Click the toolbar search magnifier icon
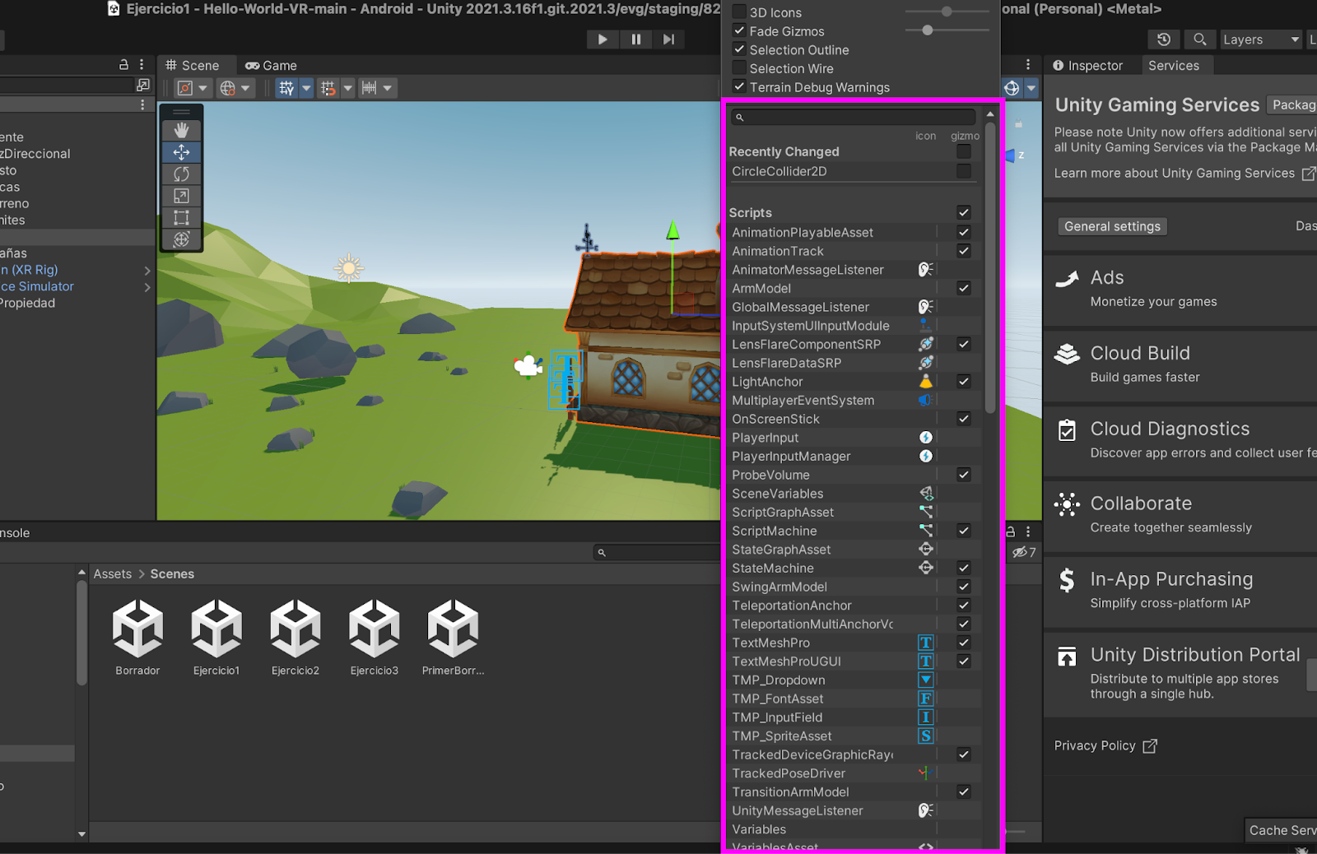The width and height of the screenshot is (1317, 854). point(1200,39)
